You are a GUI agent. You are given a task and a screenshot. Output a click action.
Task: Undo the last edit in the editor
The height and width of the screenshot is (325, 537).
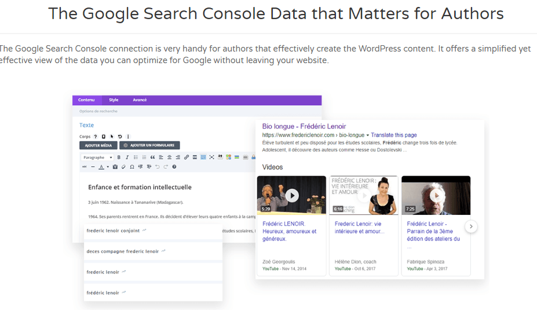pos(157,167)
